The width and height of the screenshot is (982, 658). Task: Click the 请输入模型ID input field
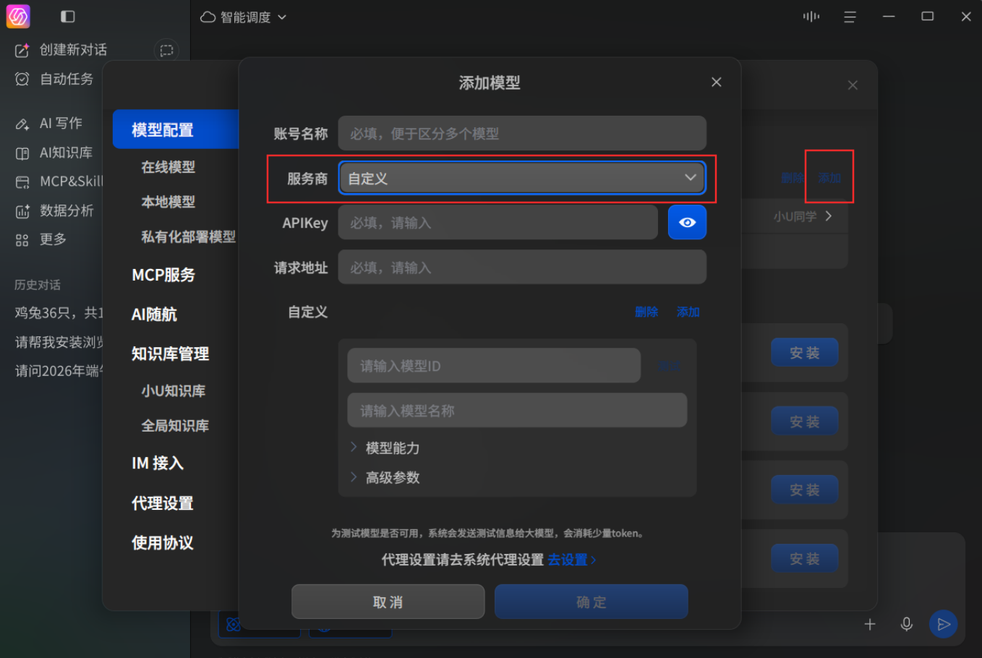(494, 366)
